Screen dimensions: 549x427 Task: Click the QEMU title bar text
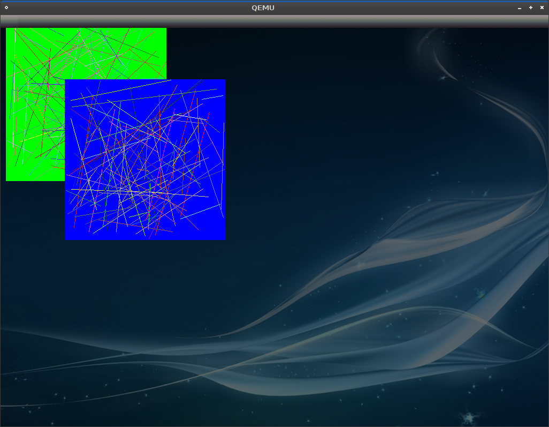[x=263, y=8]
